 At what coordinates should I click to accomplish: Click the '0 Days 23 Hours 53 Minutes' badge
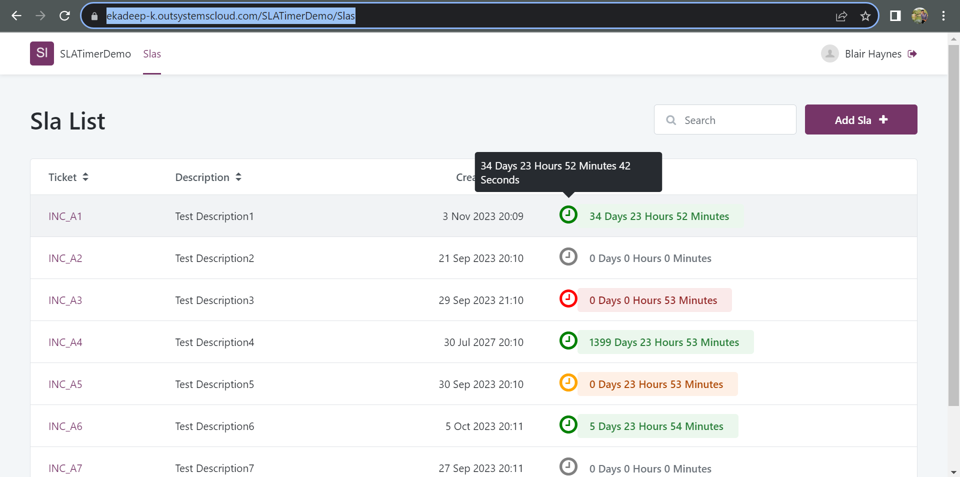tap(657, 384)
